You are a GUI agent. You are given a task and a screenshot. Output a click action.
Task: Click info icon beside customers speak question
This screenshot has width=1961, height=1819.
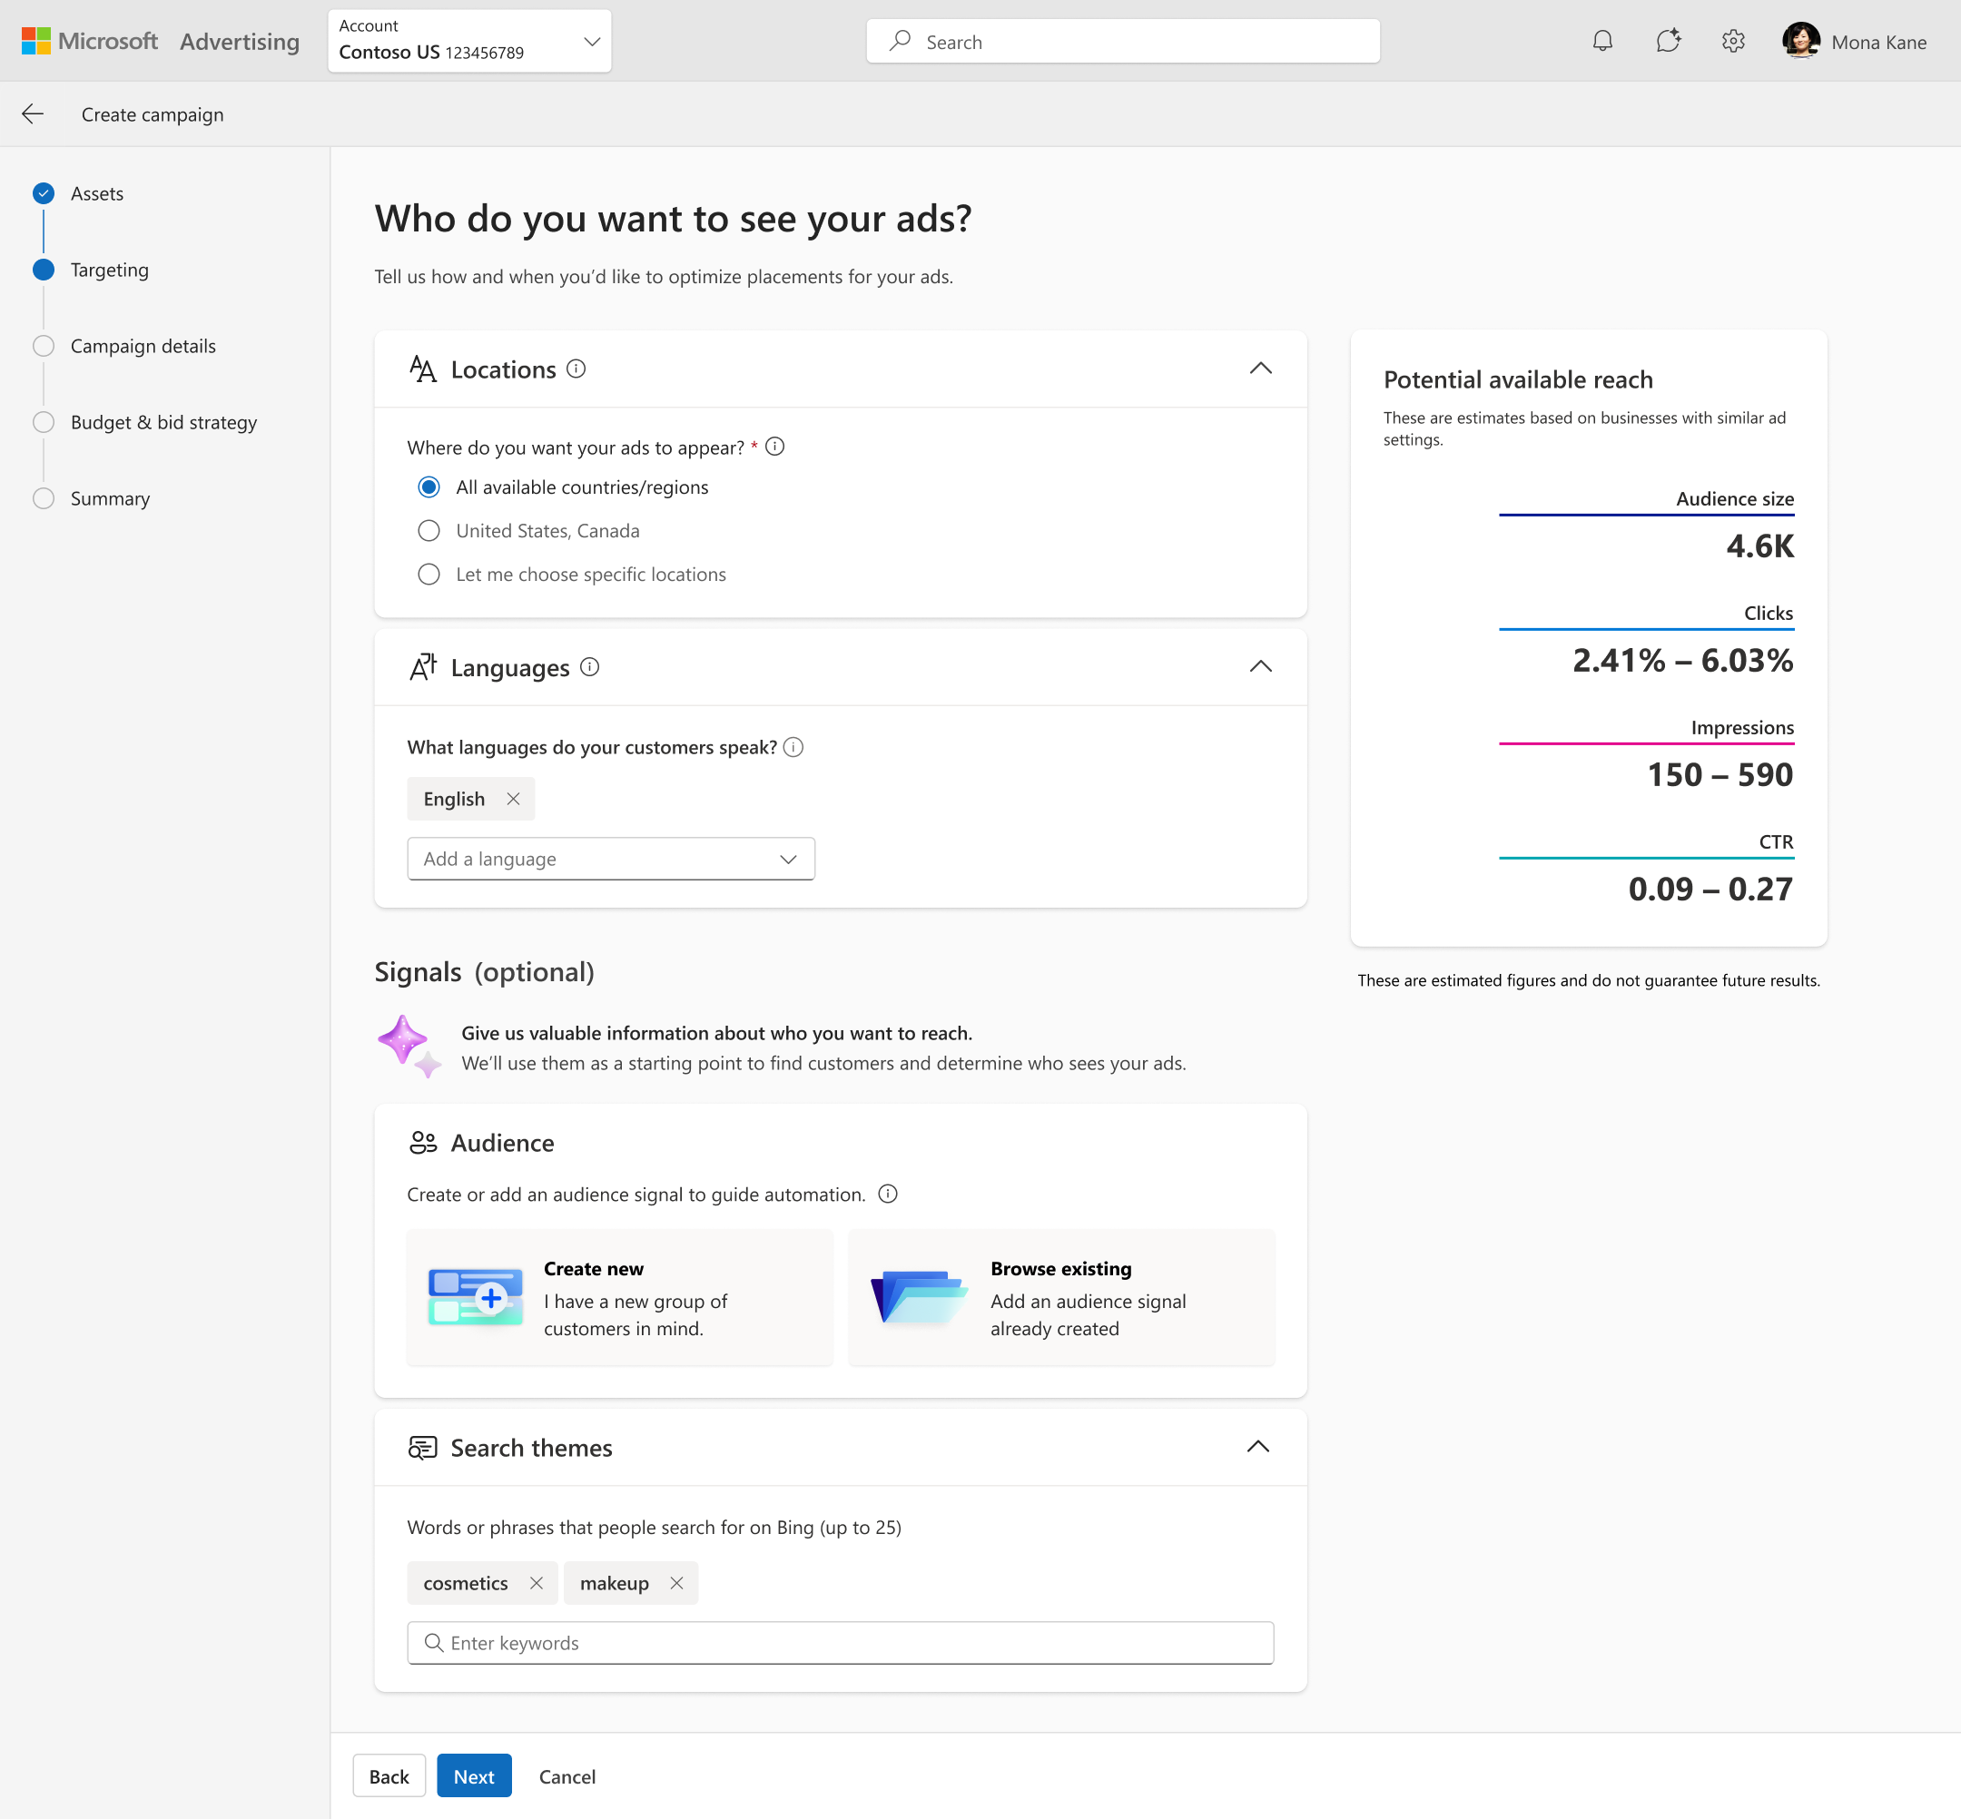[793, 747]
